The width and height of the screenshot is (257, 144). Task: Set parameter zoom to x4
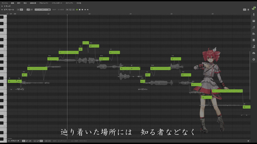pyautogui.click(x=49, y=141)
